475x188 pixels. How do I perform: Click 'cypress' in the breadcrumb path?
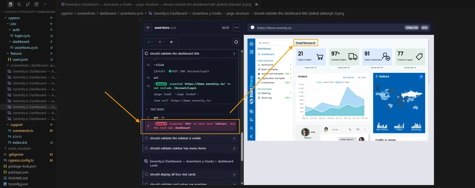(67, 13)
